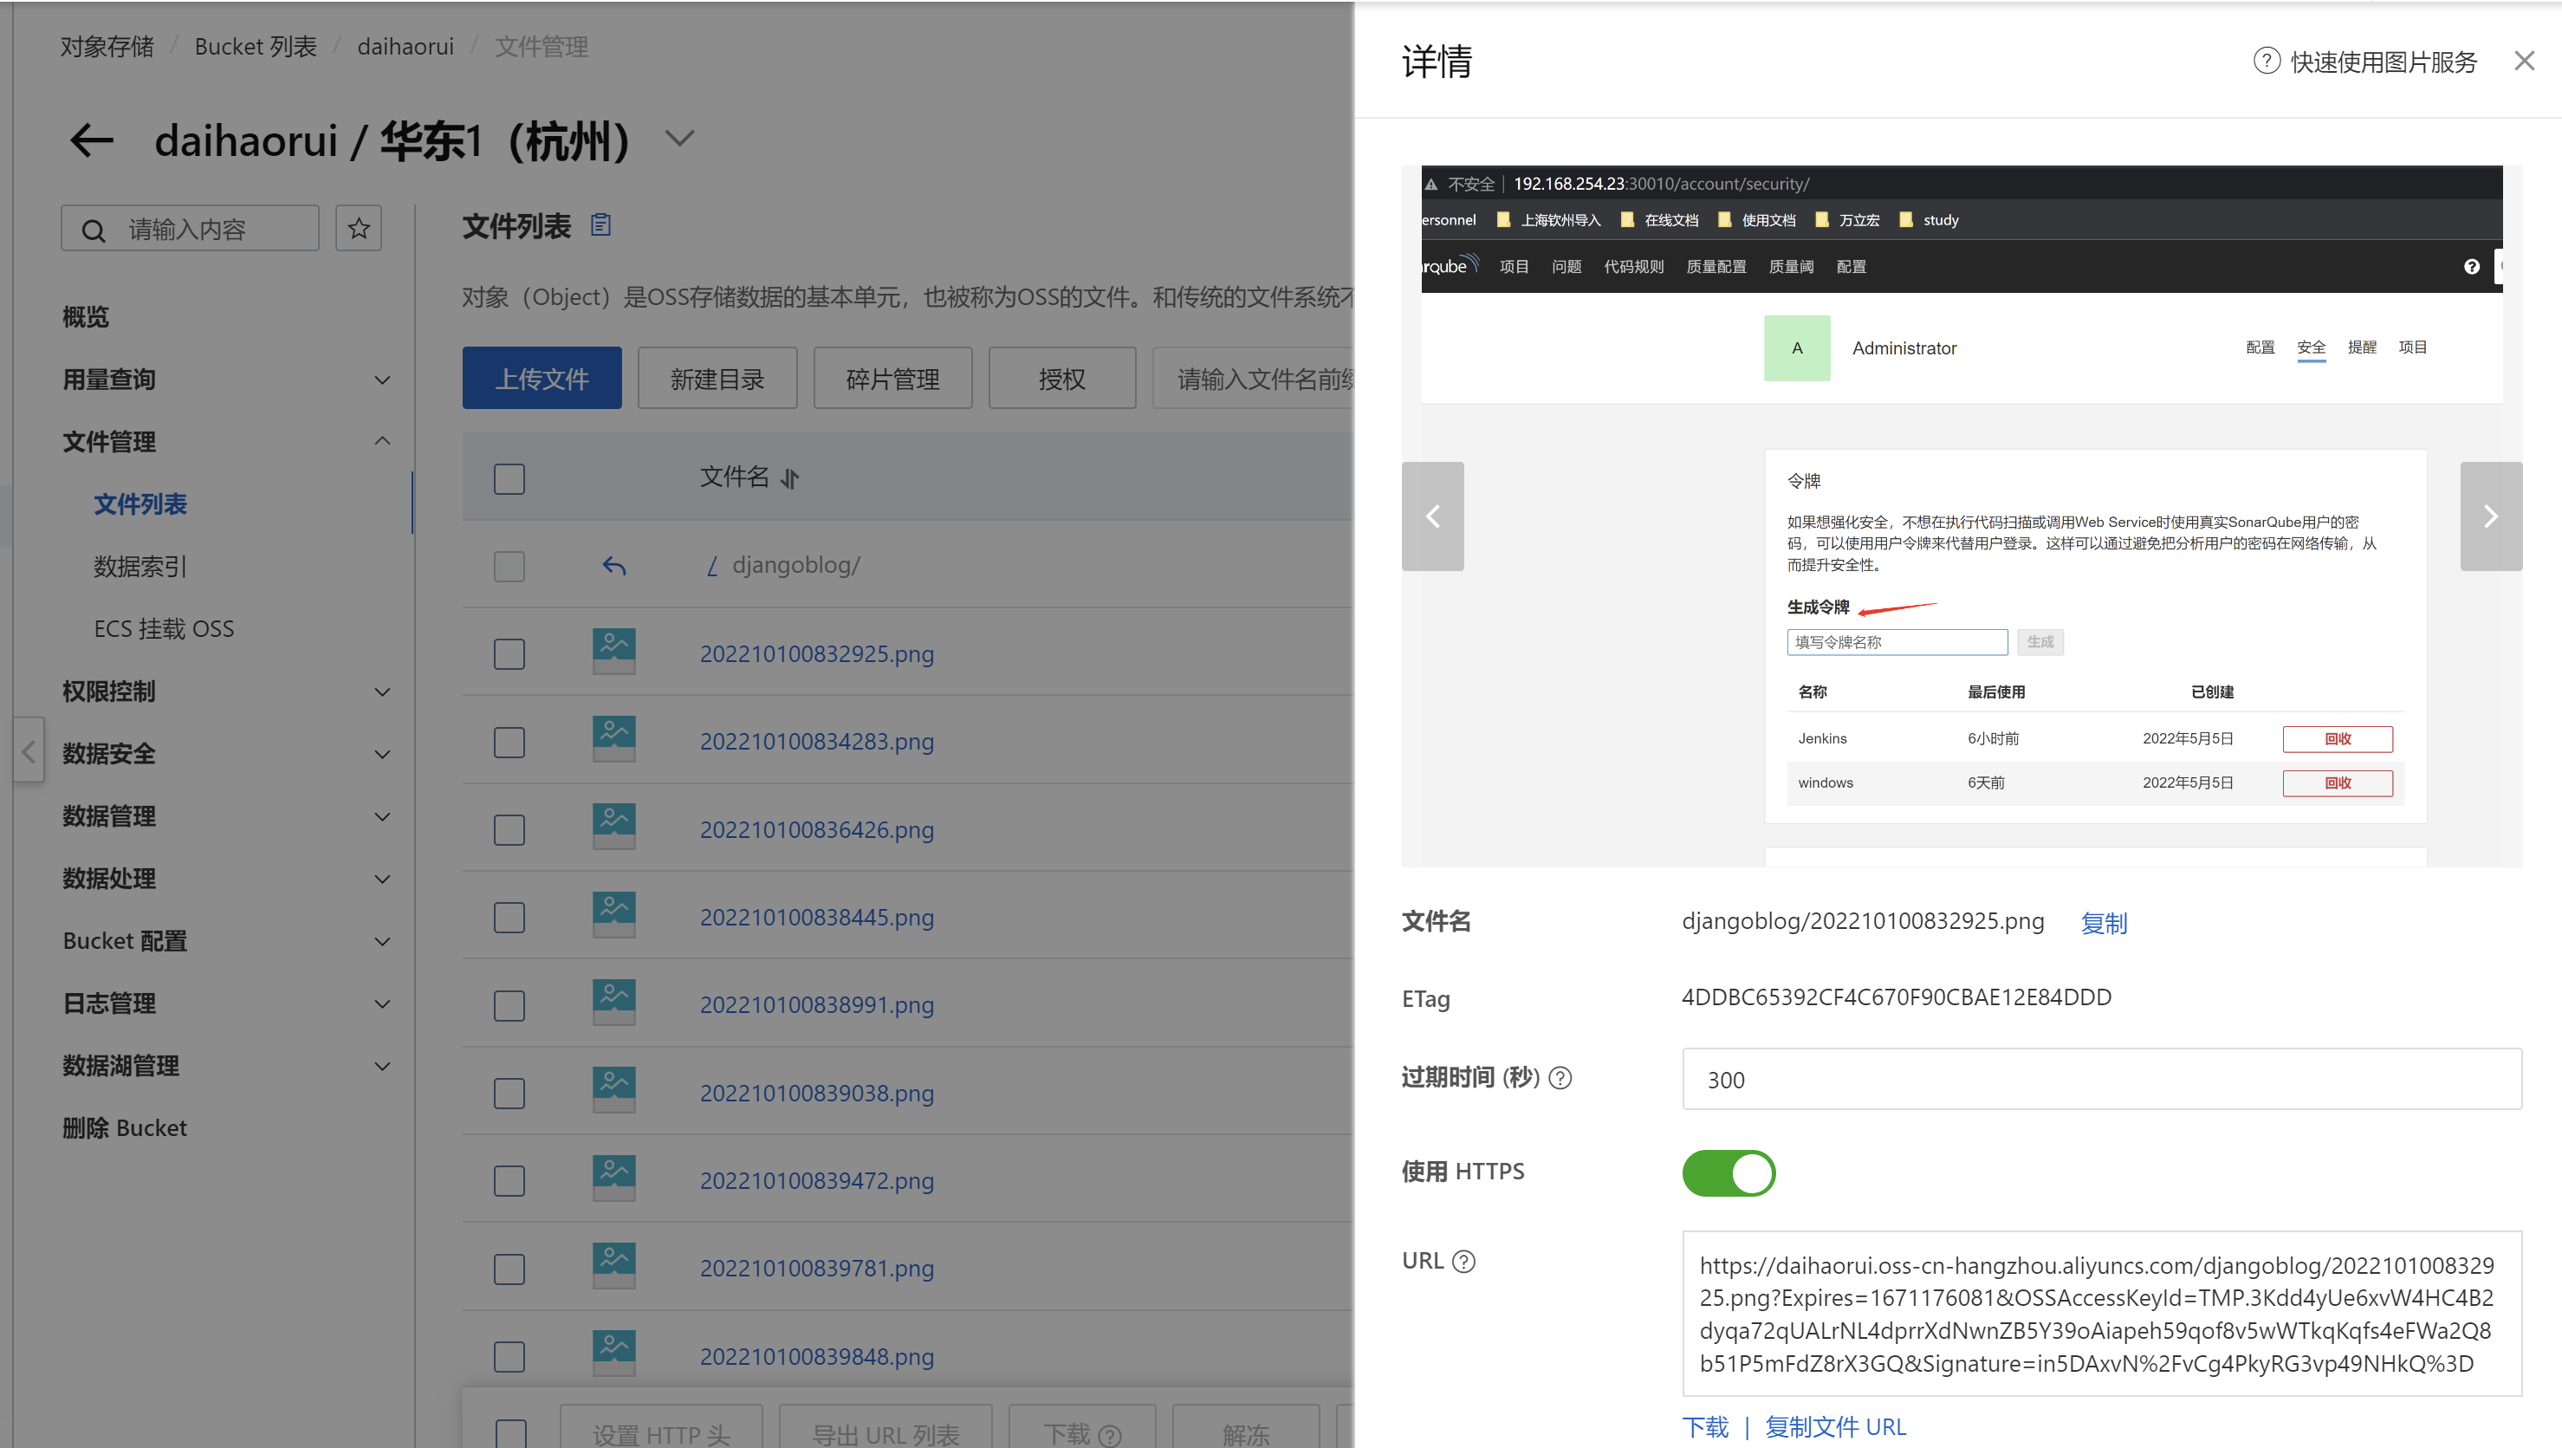
Task: Check the box for 202210100832925.png
Action: (x=509, y=654)
